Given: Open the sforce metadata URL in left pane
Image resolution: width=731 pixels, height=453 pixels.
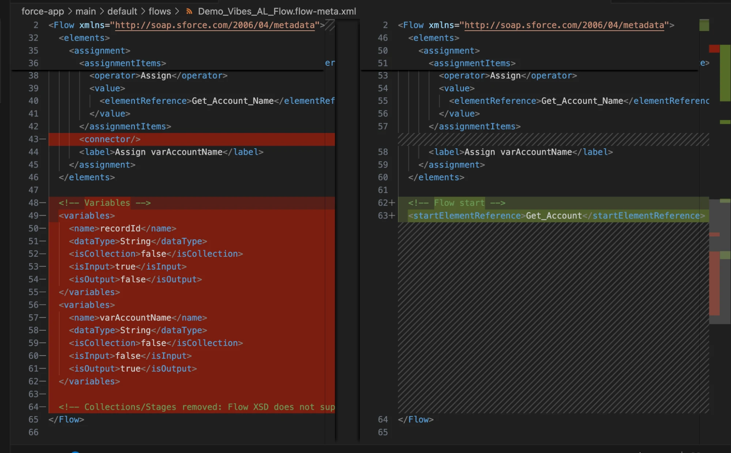Looking at the screenshot, I should [215, 25].
